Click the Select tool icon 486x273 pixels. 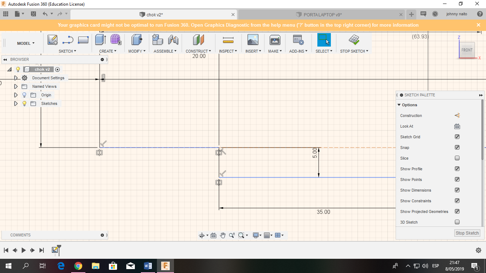(x=324, y=40)
